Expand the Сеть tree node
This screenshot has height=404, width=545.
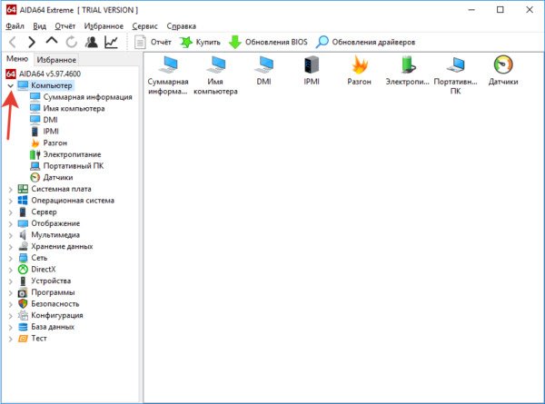pos(10,258)
